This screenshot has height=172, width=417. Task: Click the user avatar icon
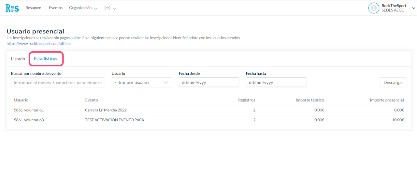coord(374,8)
